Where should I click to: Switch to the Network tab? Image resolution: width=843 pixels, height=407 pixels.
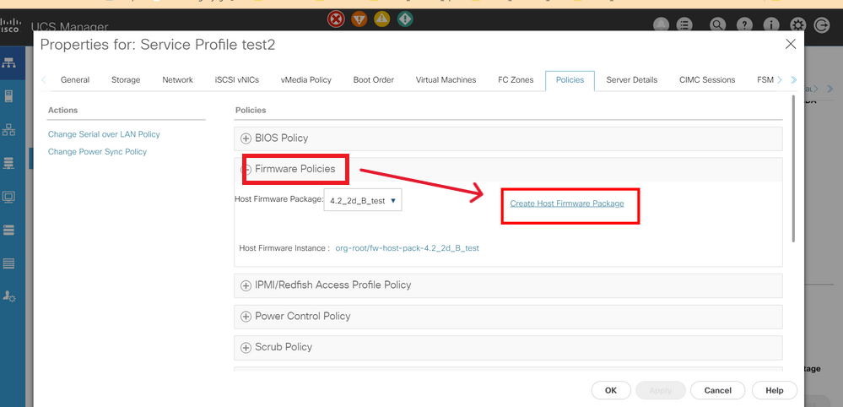click(x=177, y=79)
